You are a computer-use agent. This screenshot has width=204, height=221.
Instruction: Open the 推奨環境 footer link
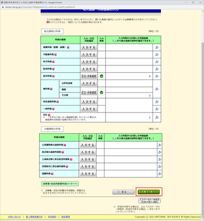(x=66, y=217)
